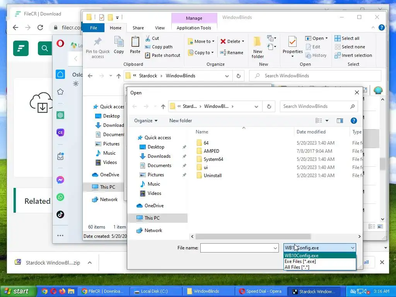The image size is (396, 297).
Task: Click Select all in ribbon
Action: (347, 38)
